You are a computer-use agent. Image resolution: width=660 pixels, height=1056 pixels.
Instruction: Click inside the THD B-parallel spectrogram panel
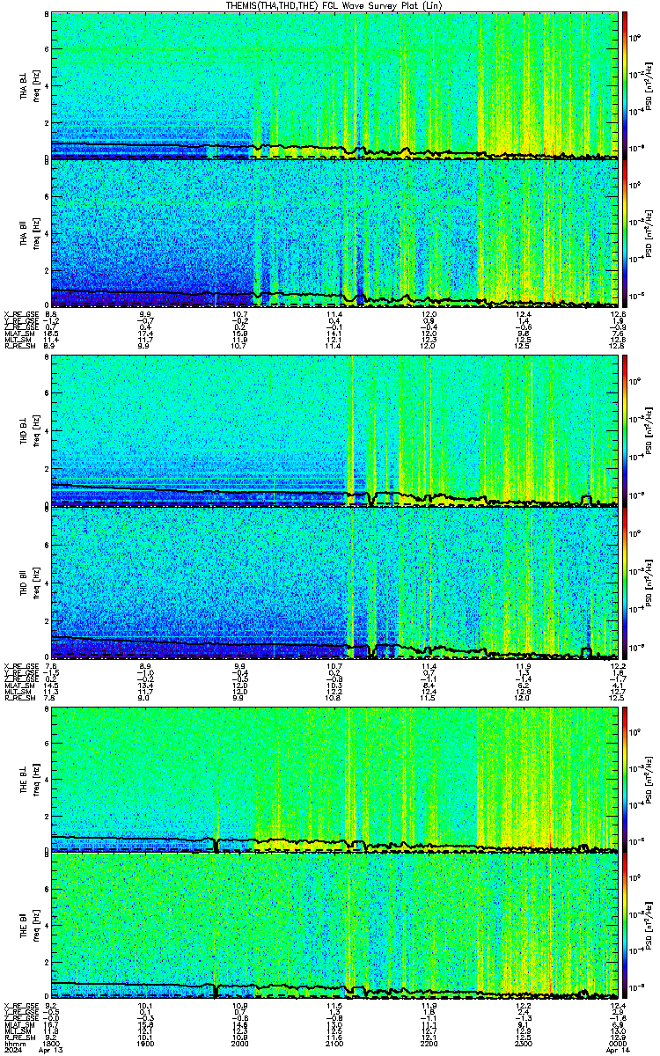[335, 584]
